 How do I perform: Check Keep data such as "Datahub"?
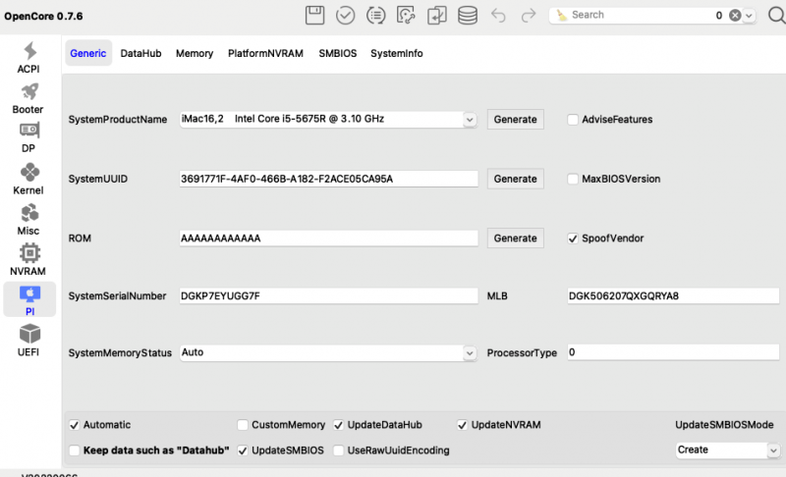[75, 450]
